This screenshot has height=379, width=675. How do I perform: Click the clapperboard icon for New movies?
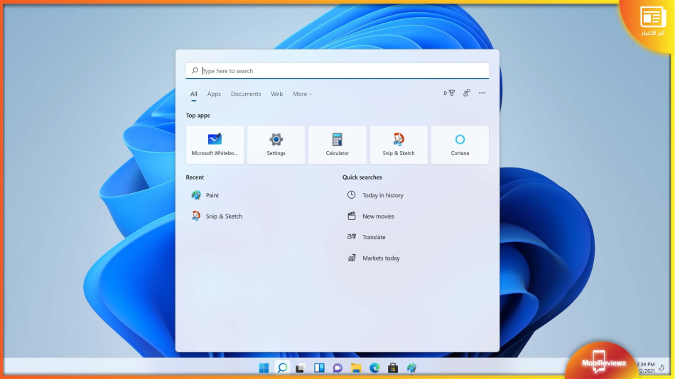352,216
